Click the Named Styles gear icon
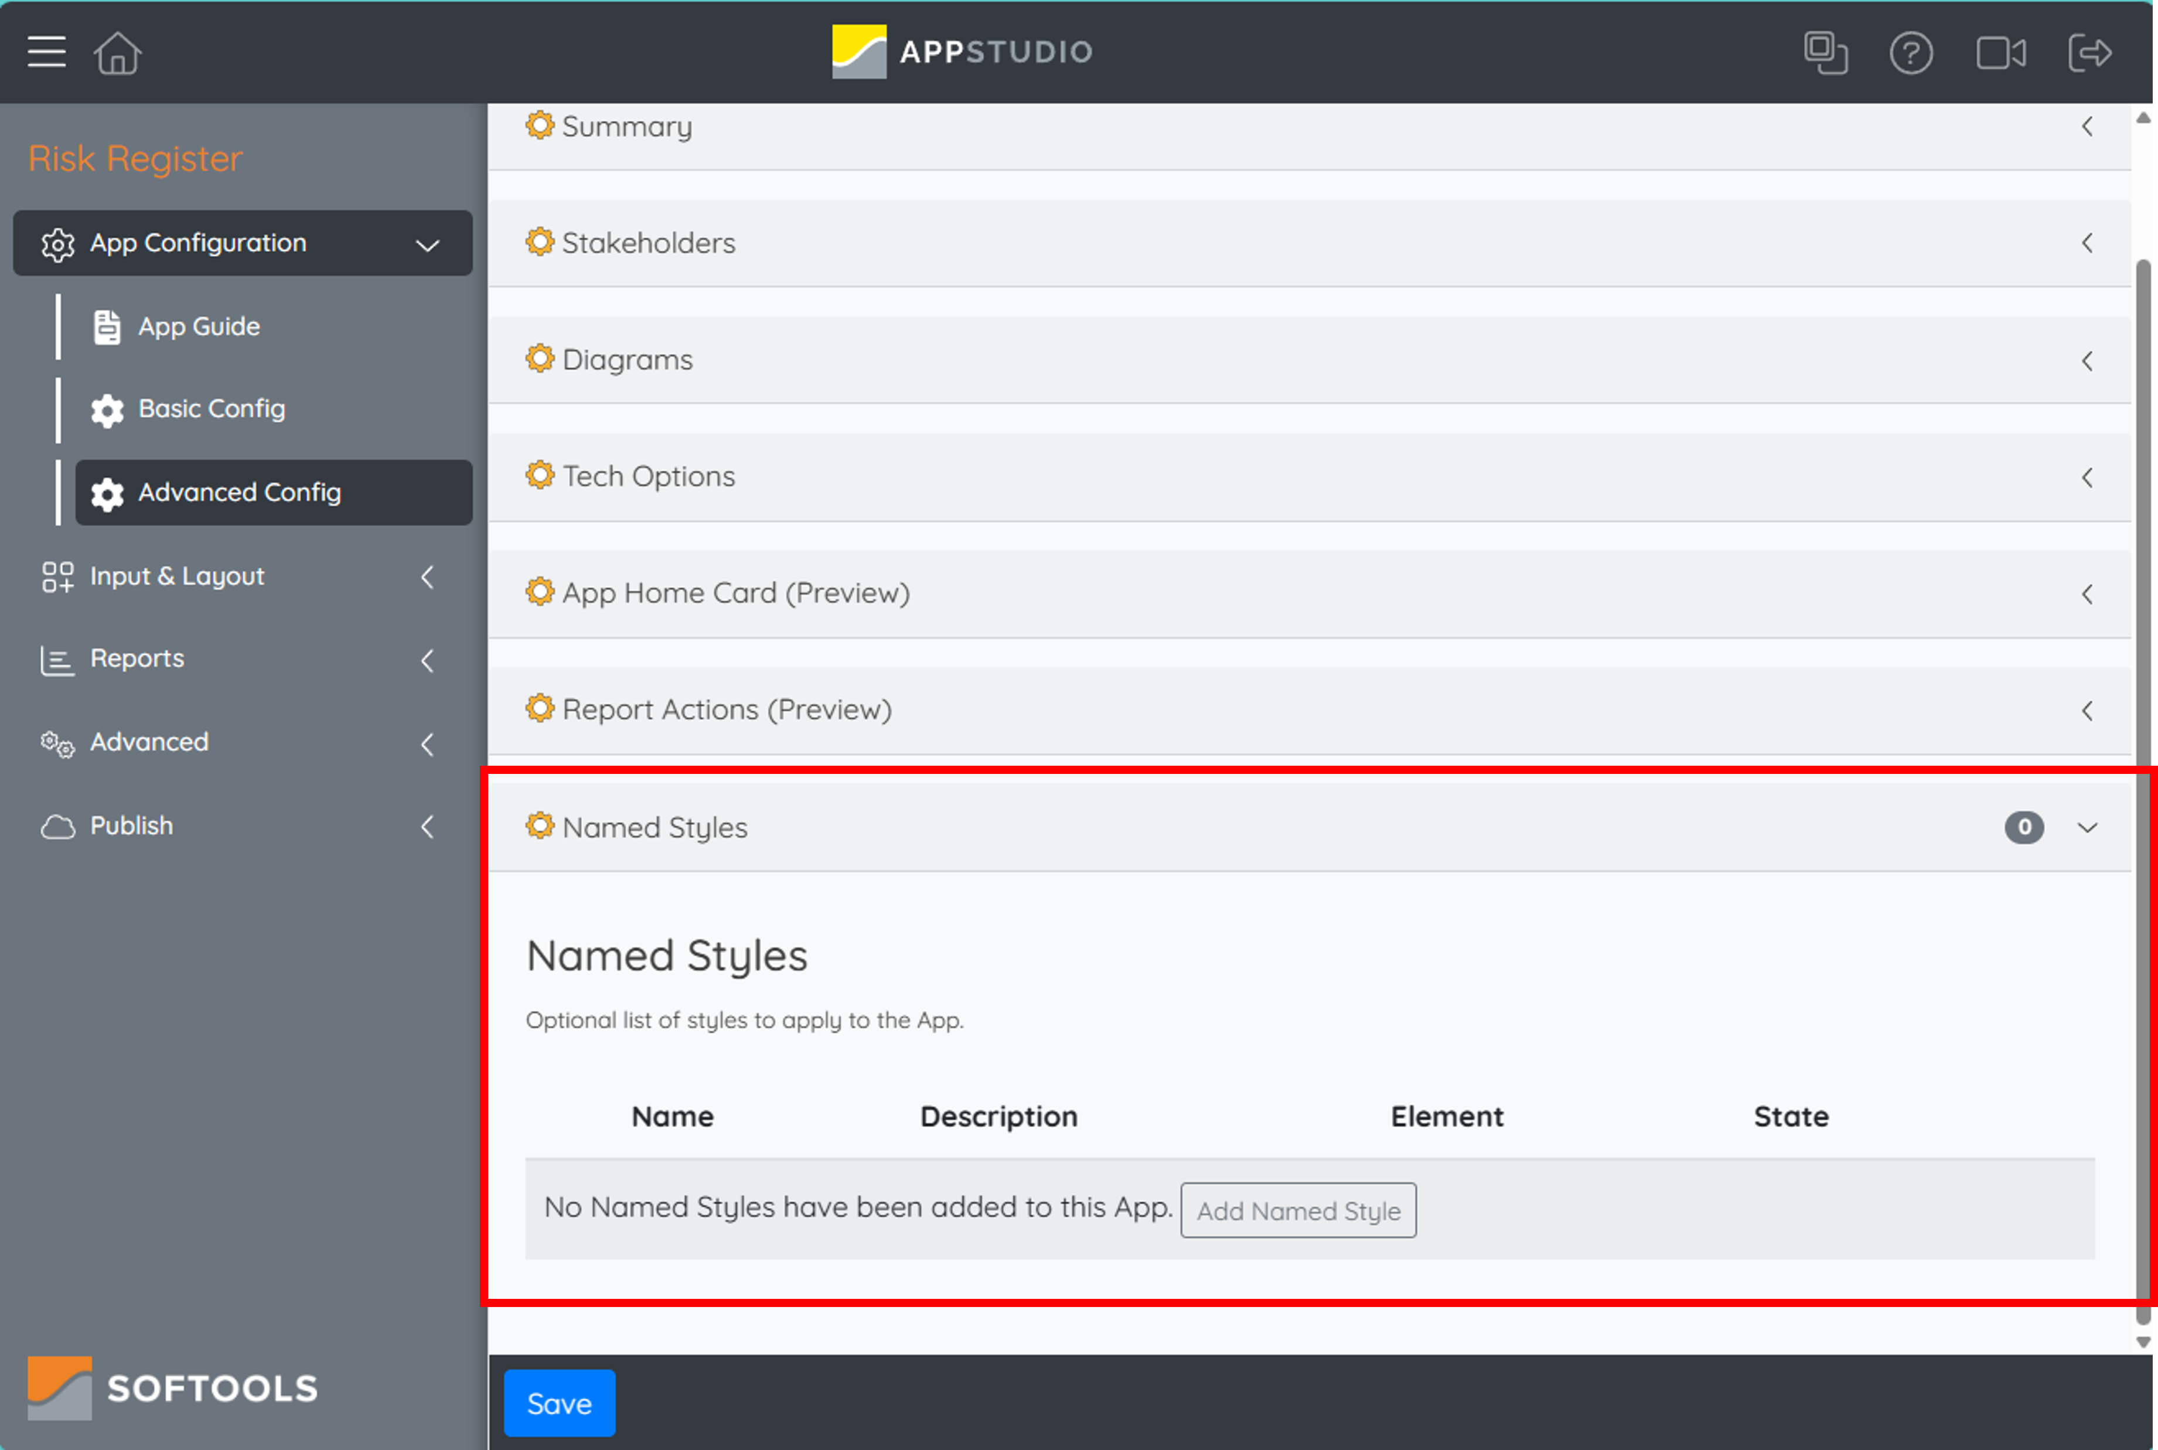 click(x=539, y=825)
